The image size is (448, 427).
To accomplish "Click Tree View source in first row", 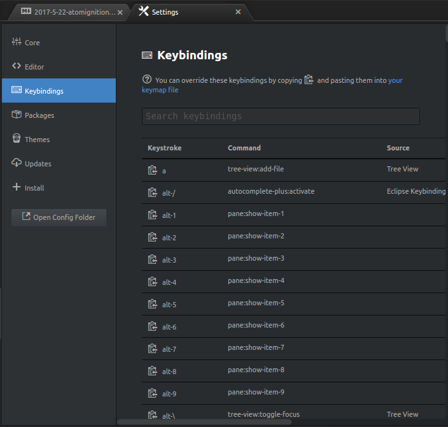I will click(x=403, y=169).
